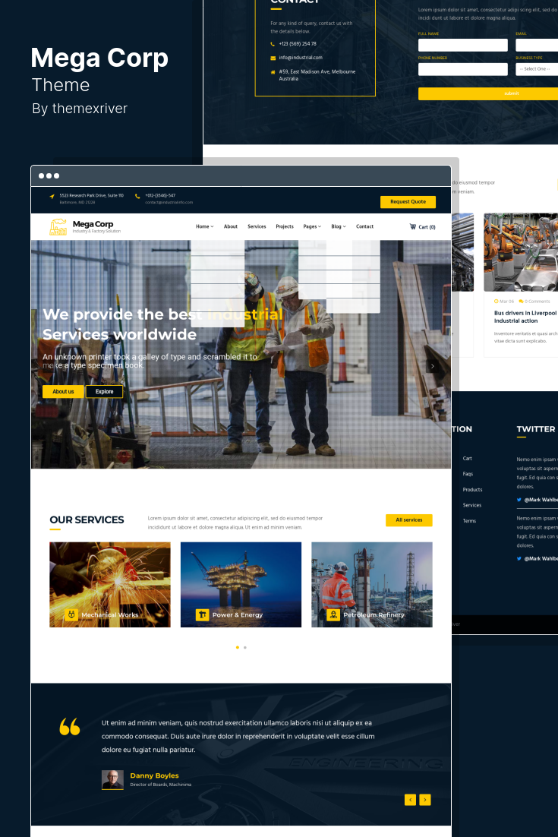Click the clock icon beside Mar 06

[x=496, y=302]
